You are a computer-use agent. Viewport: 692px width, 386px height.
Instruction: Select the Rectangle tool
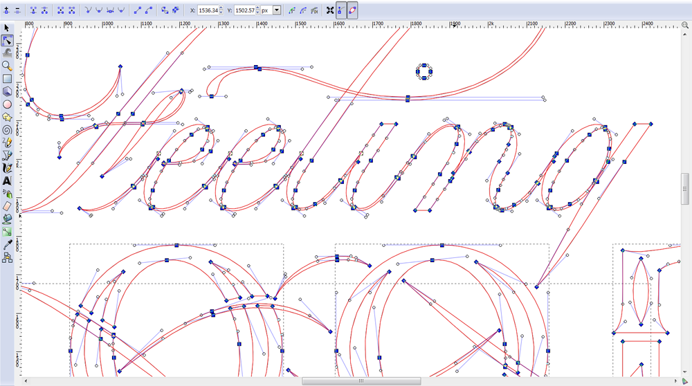pyautogui.click(x=7, y=78)
